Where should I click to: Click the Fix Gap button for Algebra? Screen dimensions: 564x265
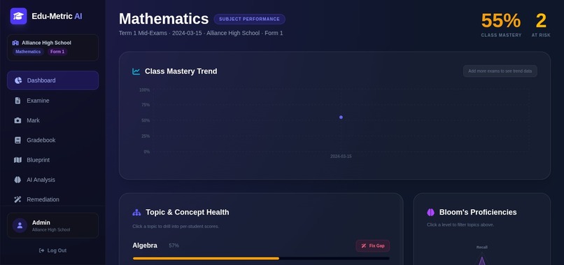[373, 246]
